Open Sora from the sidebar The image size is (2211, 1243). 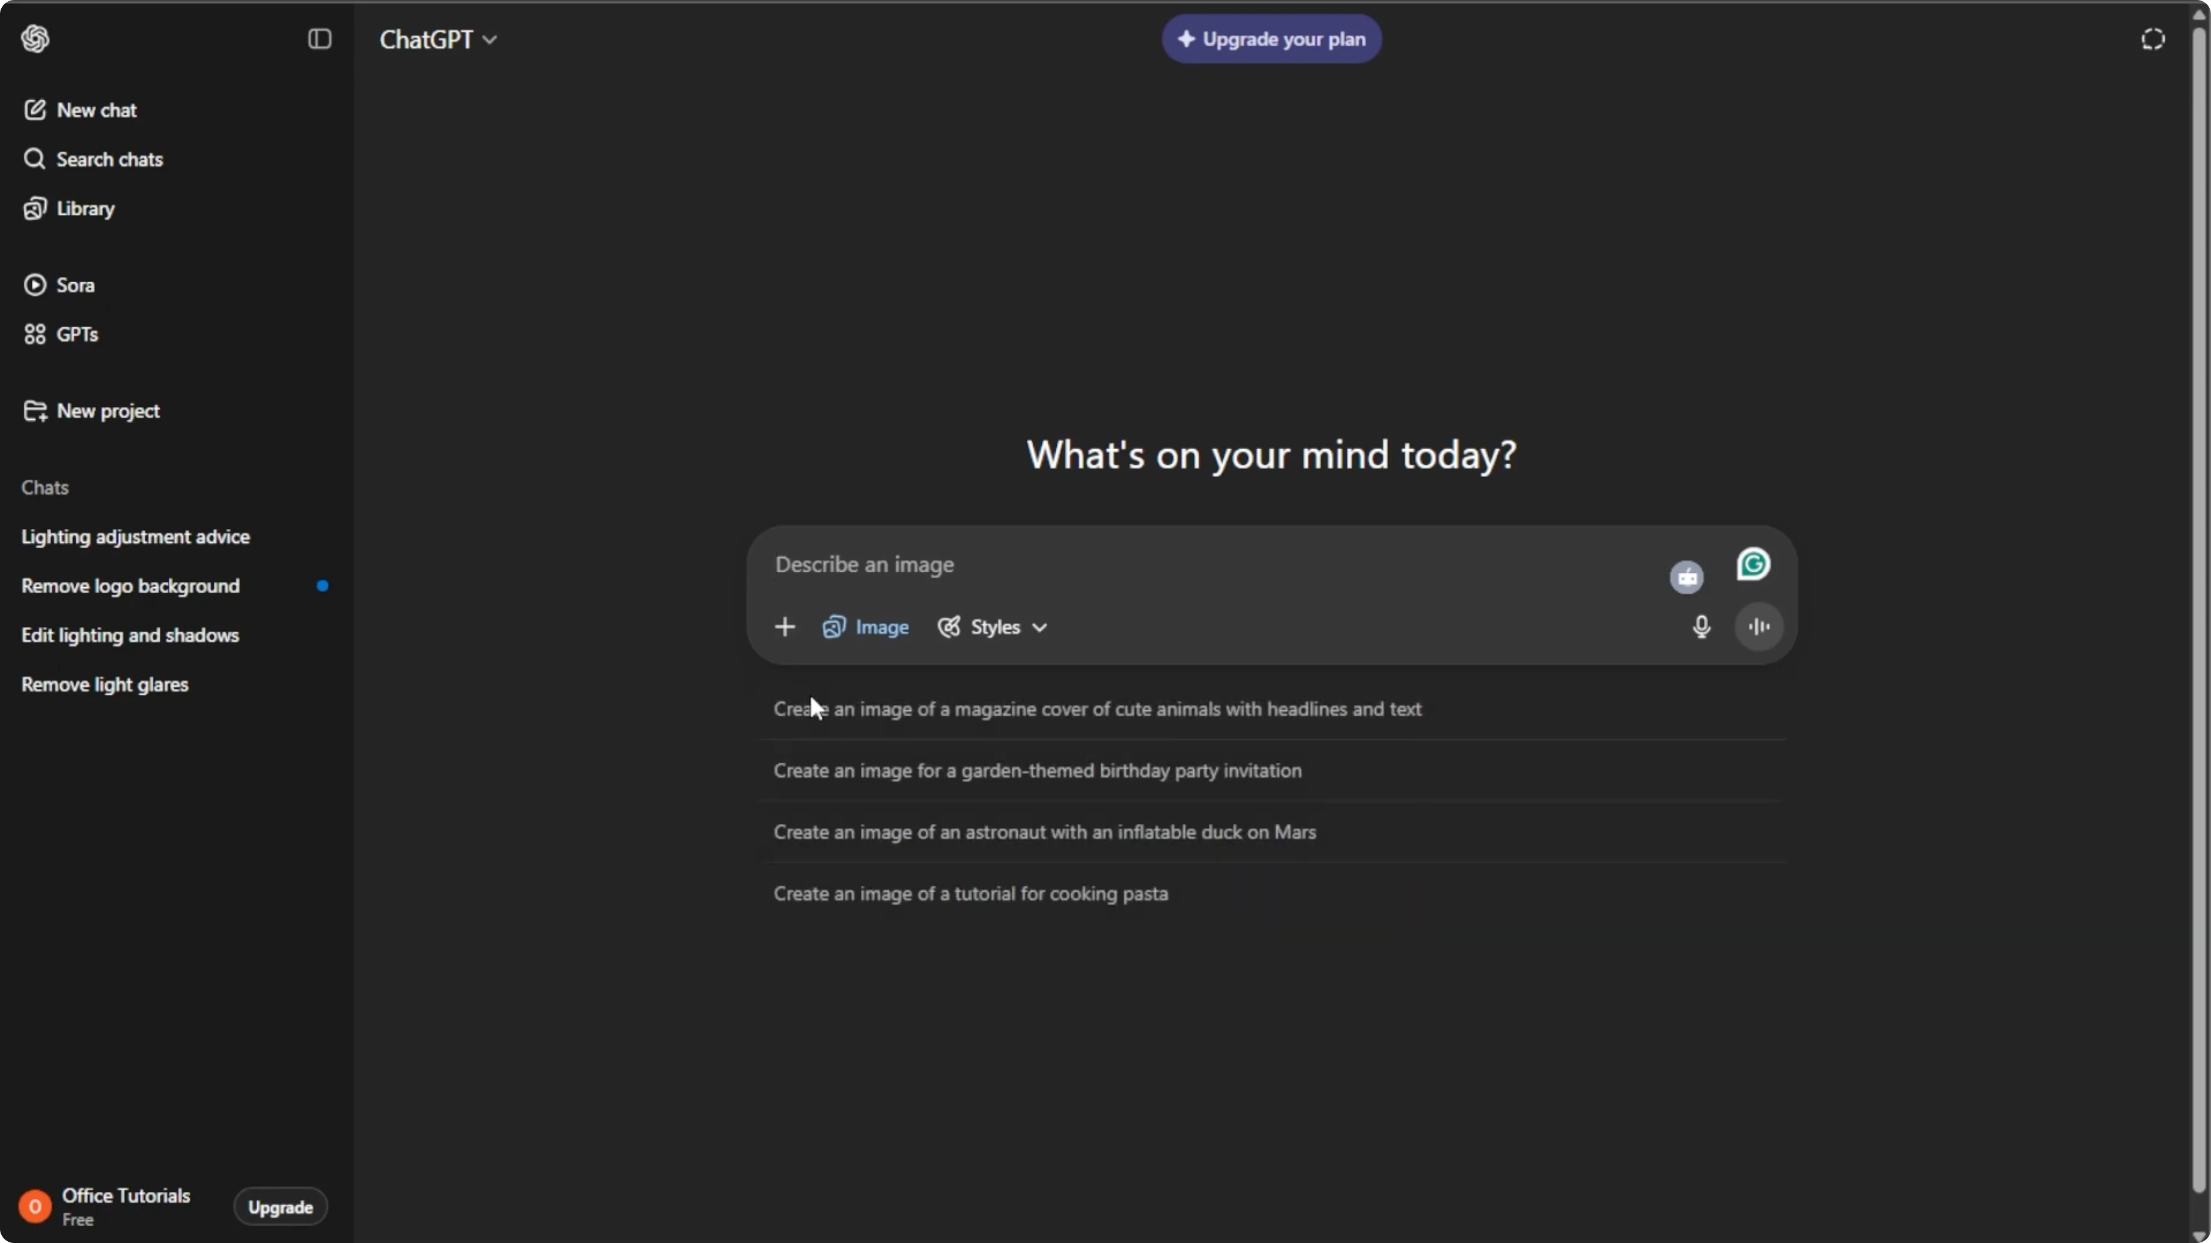click(x=58, y=285)
